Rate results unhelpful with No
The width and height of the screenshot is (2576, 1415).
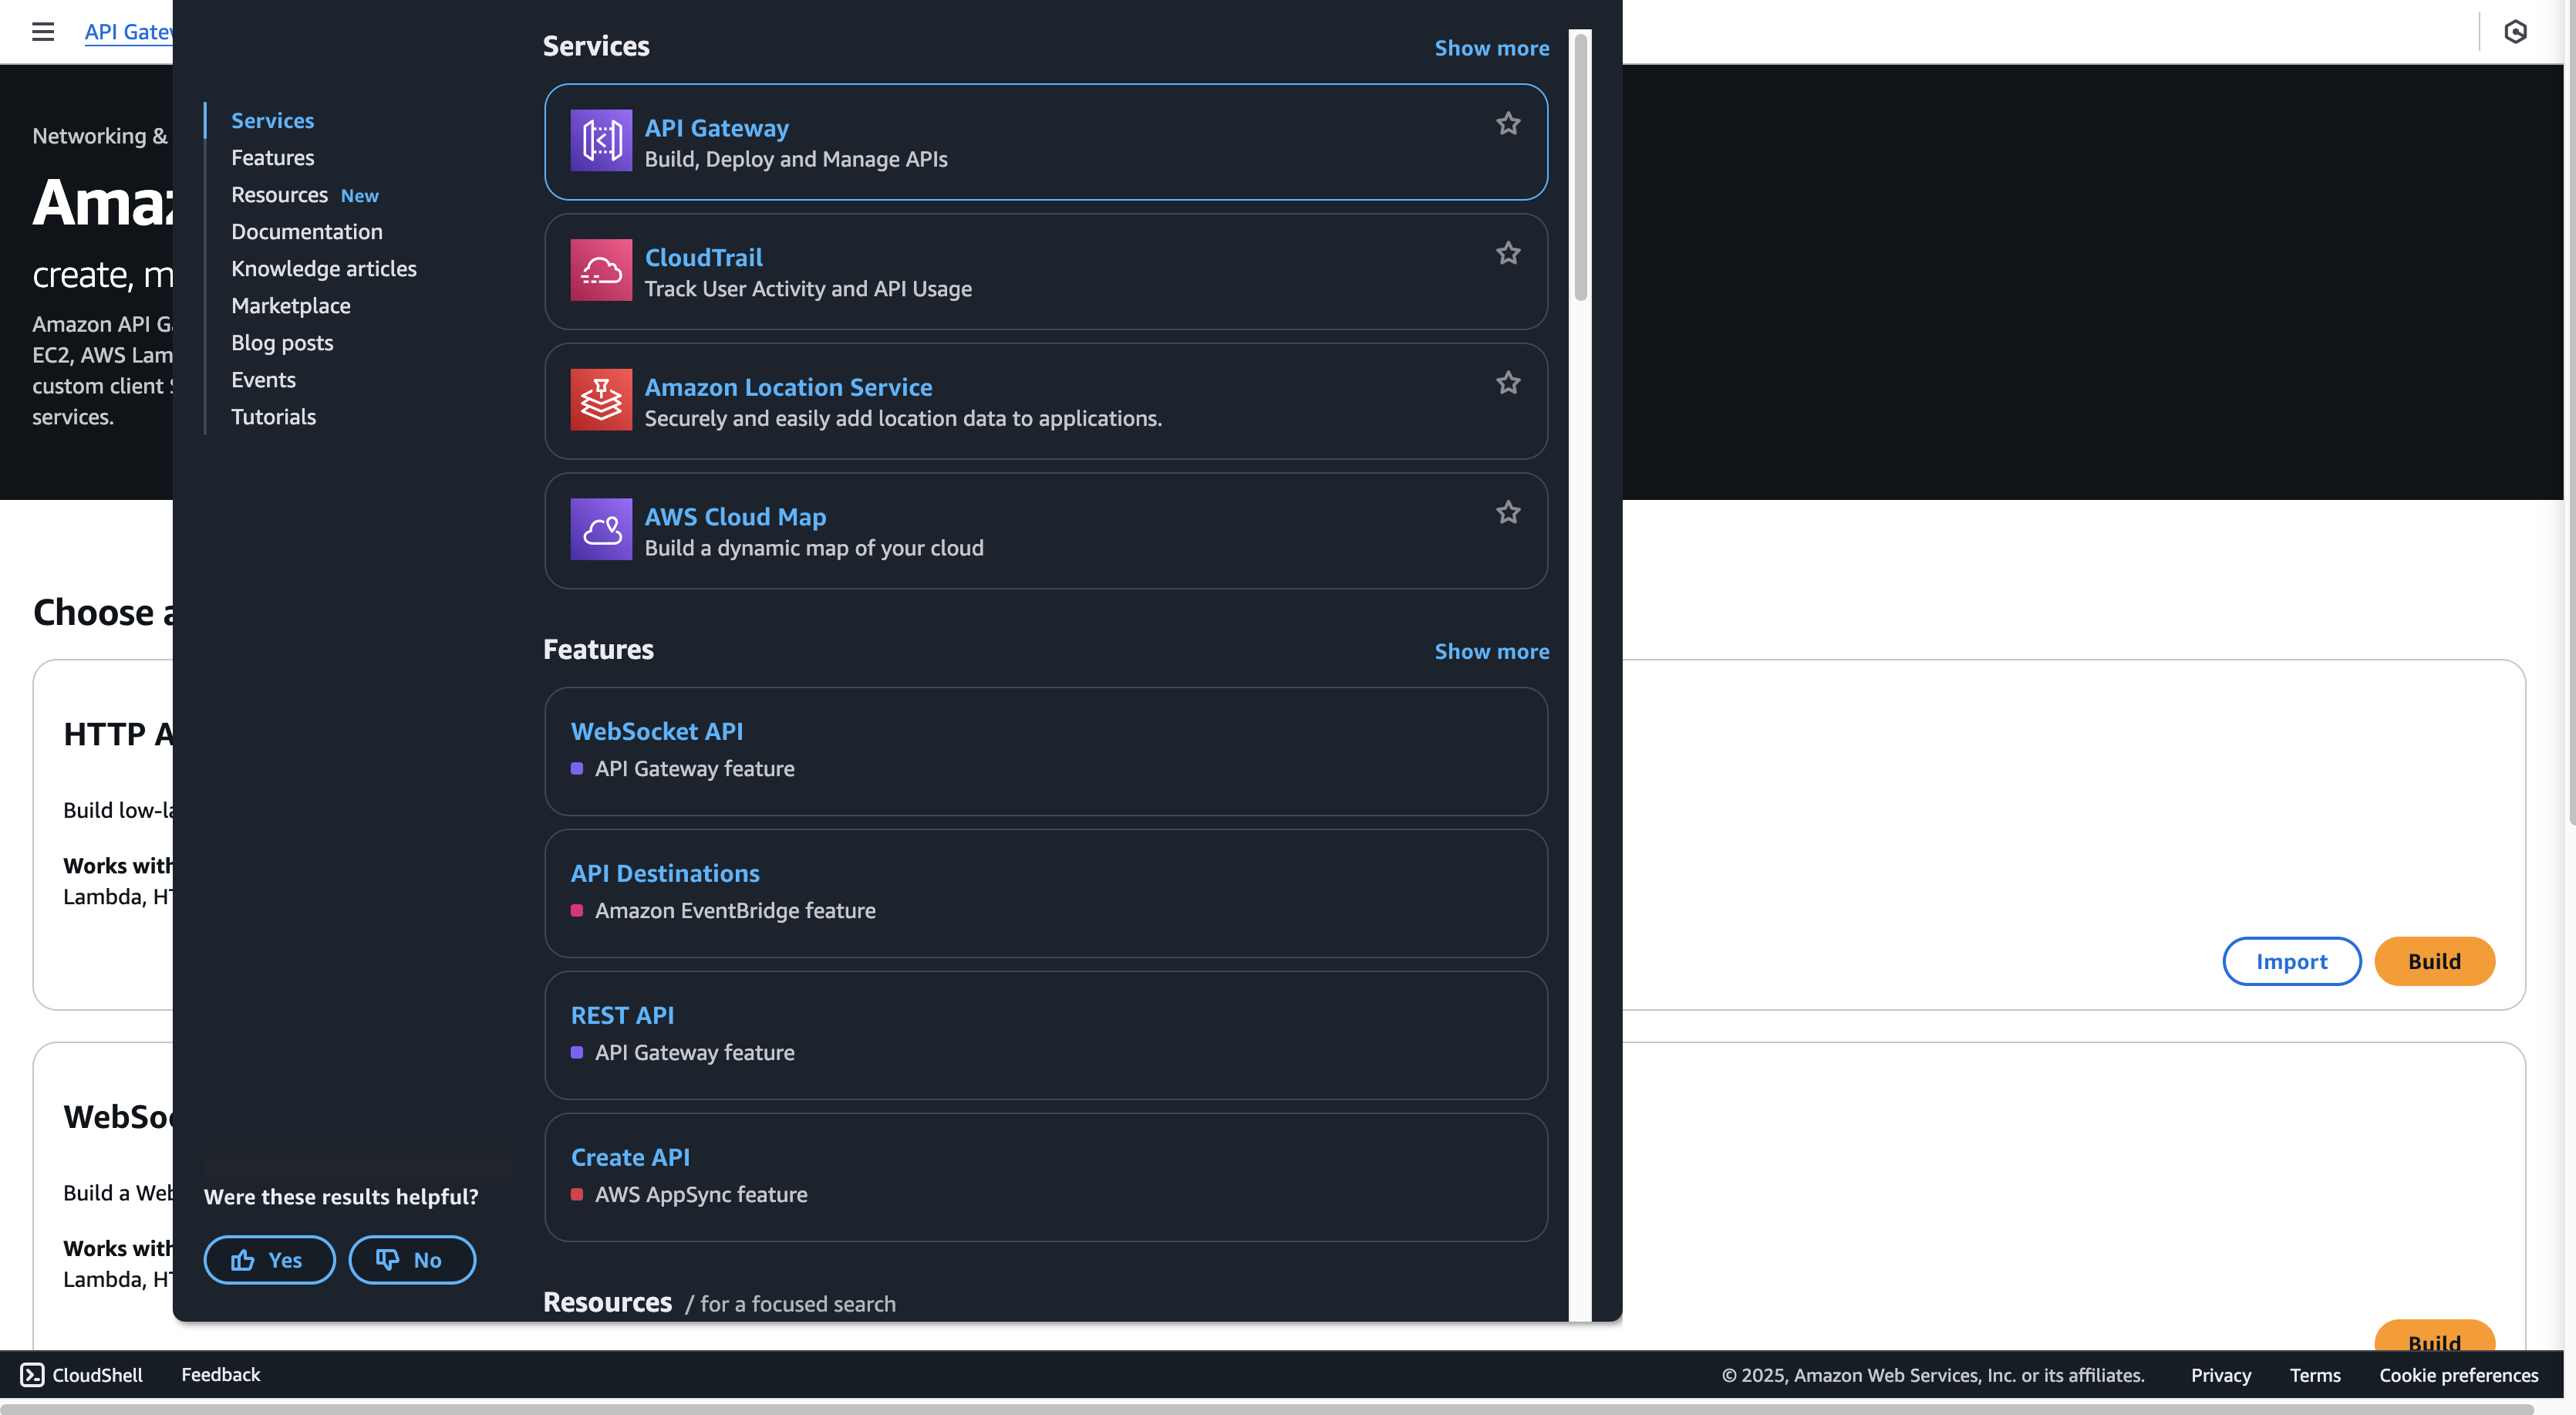click(412, 1260)
